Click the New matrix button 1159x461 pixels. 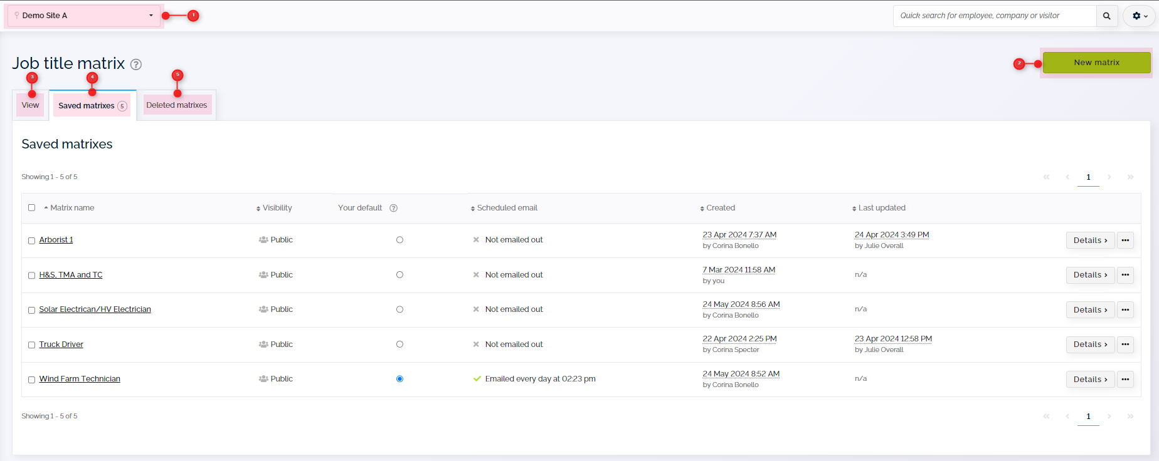(x=1096, y=63)
